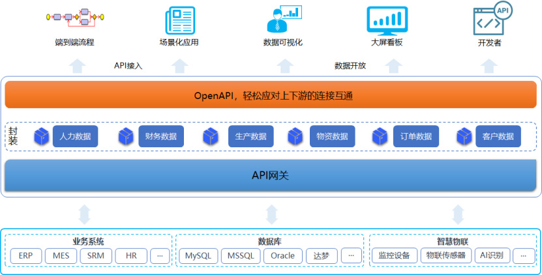Select the 开发者 caption text
Image resolution: width=542 pixels, height=275 pixels.
click(x=490, y=43)
